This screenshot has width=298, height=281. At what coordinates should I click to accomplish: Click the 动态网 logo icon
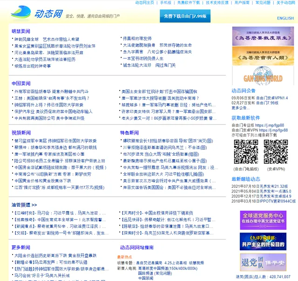(x=21, y=13)
